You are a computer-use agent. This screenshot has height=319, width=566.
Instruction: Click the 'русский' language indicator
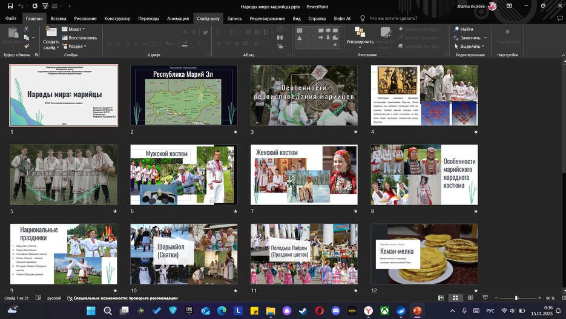click(54, 298)
